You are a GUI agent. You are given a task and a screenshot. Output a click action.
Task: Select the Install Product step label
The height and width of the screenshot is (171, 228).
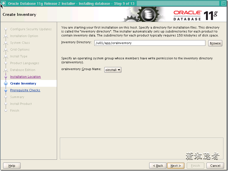pyautogui.click(x=21, y=104)
